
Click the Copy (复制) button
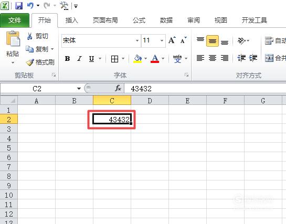[x=37, y=49]
